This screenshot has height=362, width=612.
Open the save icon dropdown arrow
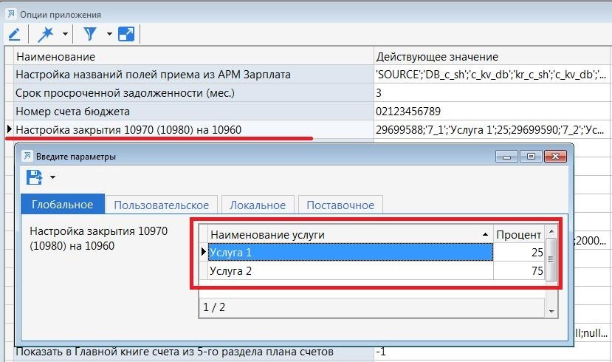click(x=52, y=177)
